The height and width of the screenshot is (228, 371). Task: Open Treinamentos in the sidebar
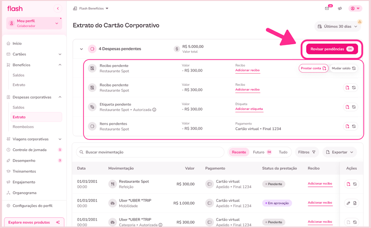click(x=24, y=171)
